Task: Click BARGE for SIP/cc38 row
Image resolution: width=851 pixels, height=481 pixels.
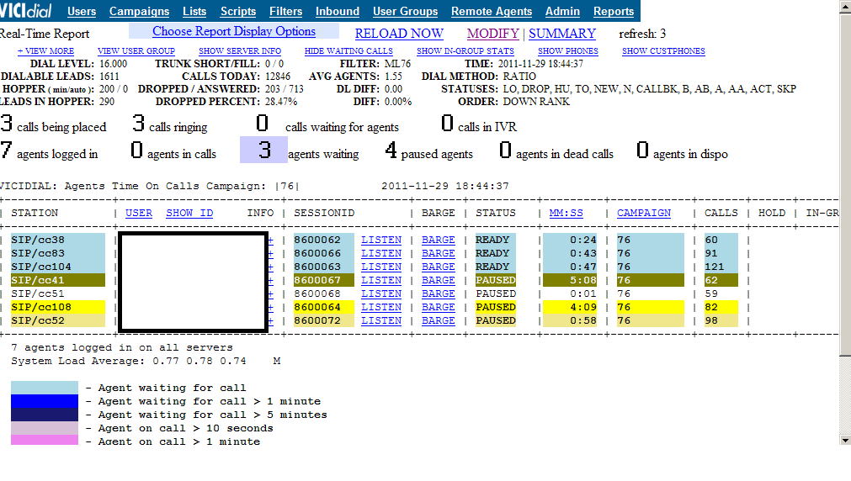Action: click(439, 240)
